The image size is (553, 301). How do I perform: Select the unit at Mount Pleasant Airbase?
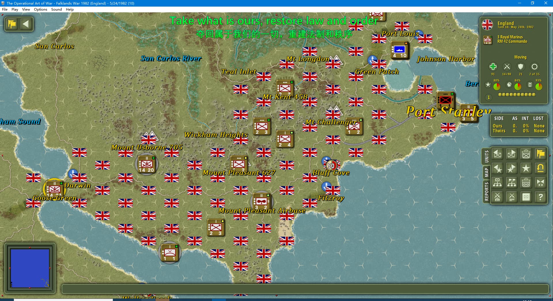pyautogui.click(x=262, y=201)
